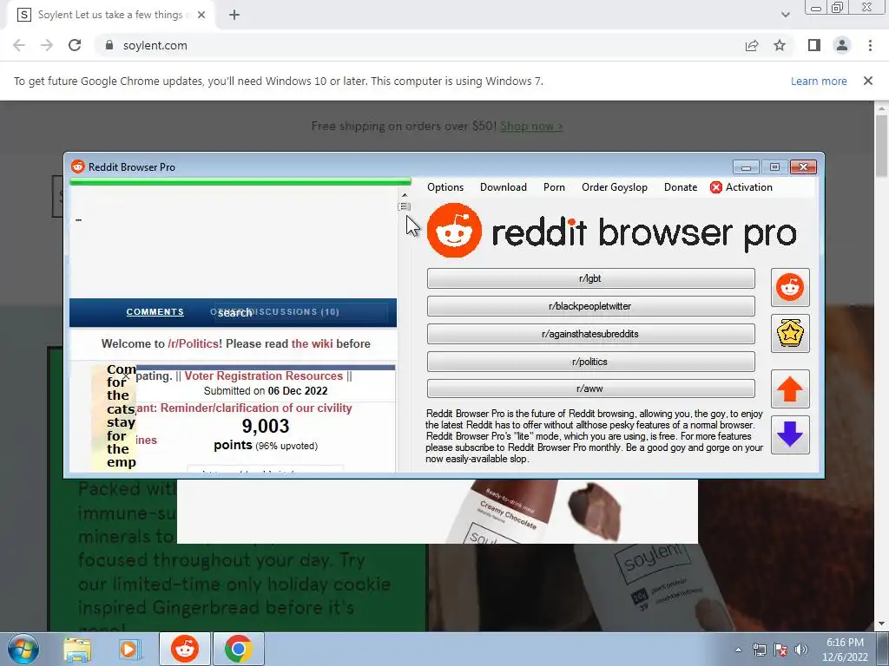Open Chrome tab search dropdown arrow

785,15
